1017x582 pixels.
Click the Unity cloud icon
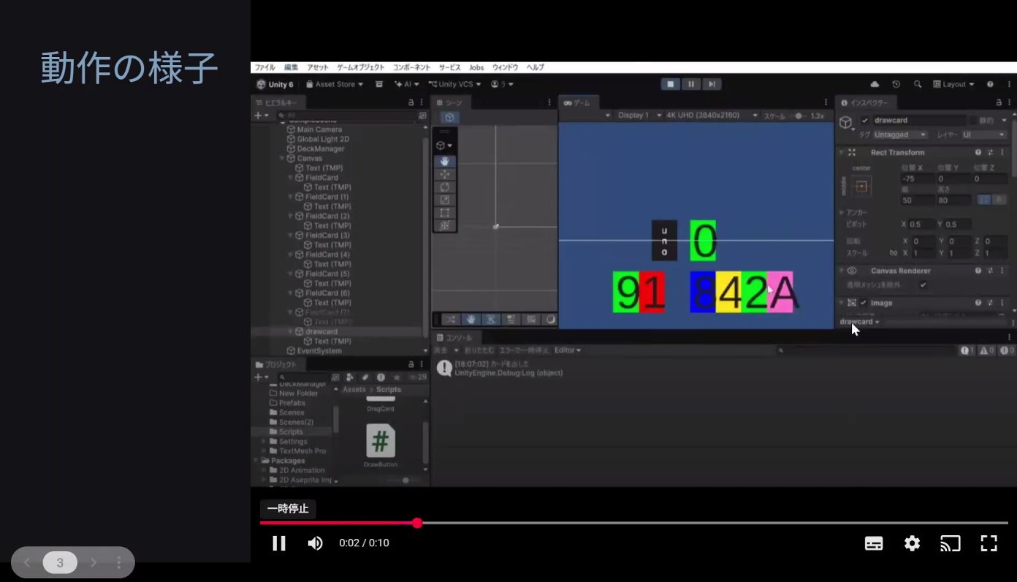[875, 84]
